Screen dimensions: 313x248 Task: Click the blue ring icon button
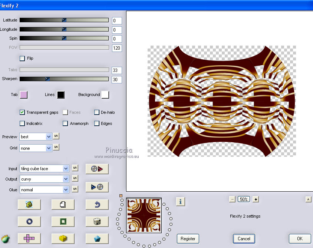coord(29,221)
